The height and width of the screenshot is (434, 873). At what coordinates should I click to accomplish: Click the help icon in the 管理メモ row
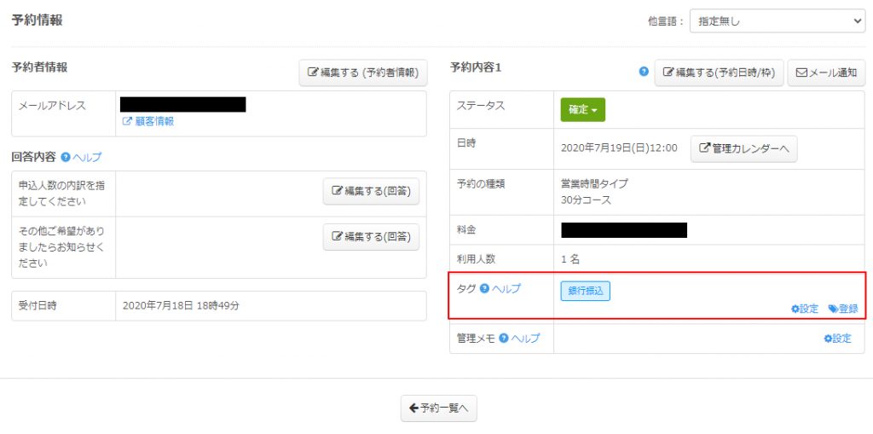[x=504, y=338]
